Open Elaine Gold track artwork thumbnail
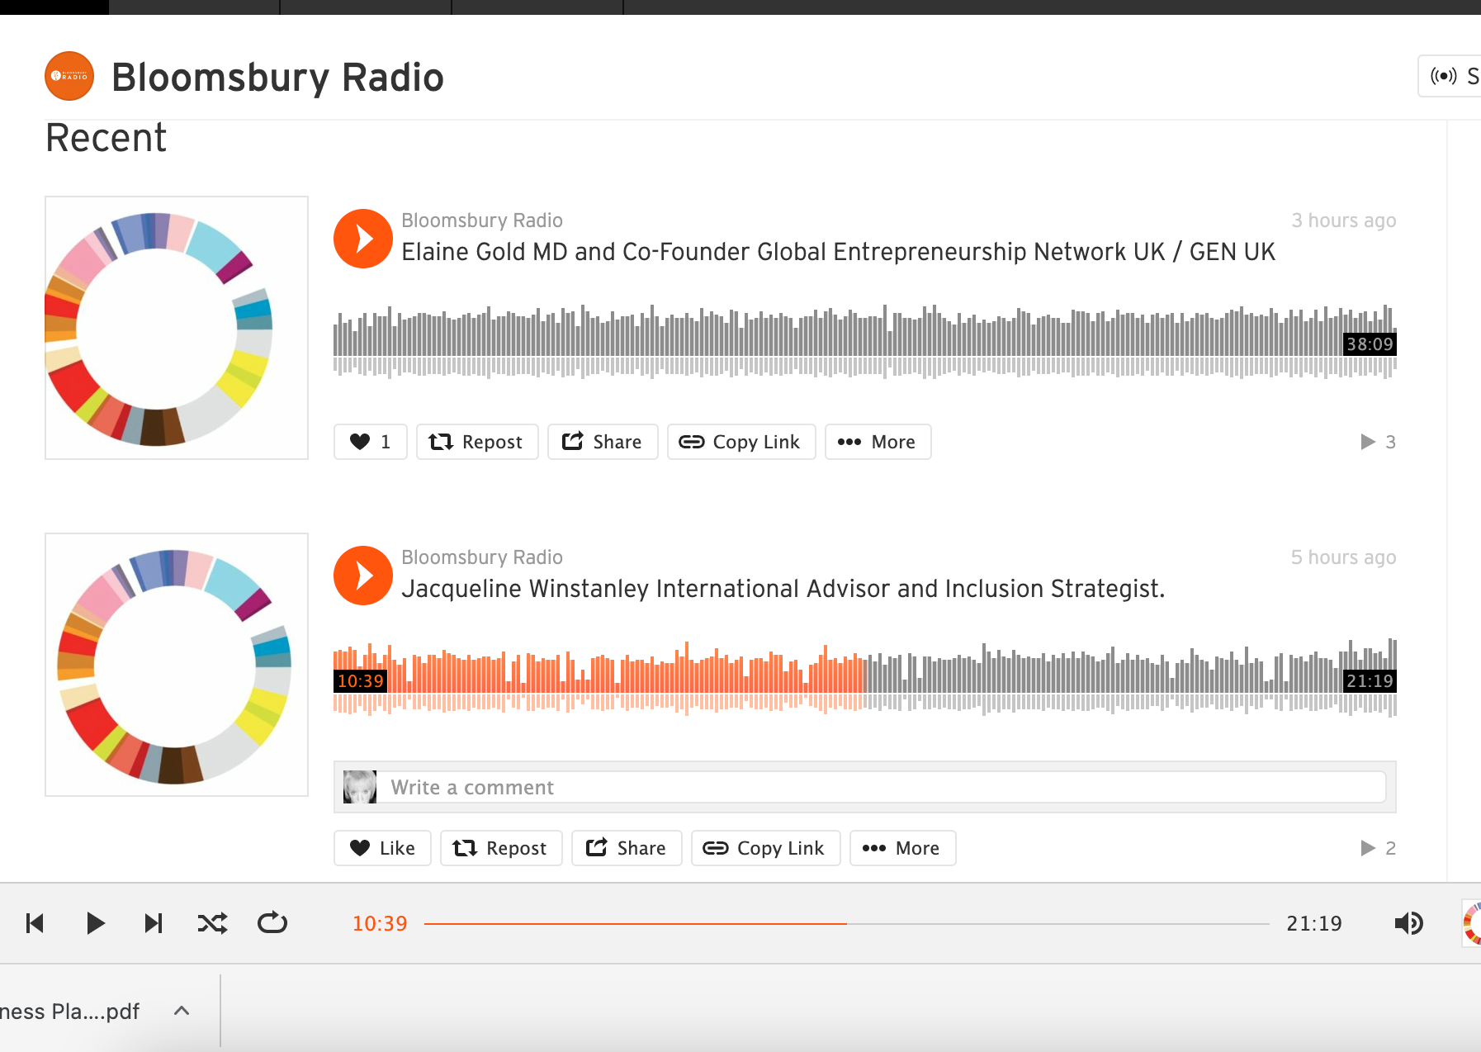1481x1052 pixels. click(x=177, y=328)
